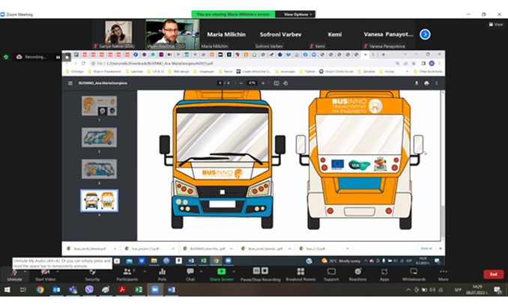Pause/Stop the recording
The height and width of the screenshot is (307, 508).
(261, 275)
